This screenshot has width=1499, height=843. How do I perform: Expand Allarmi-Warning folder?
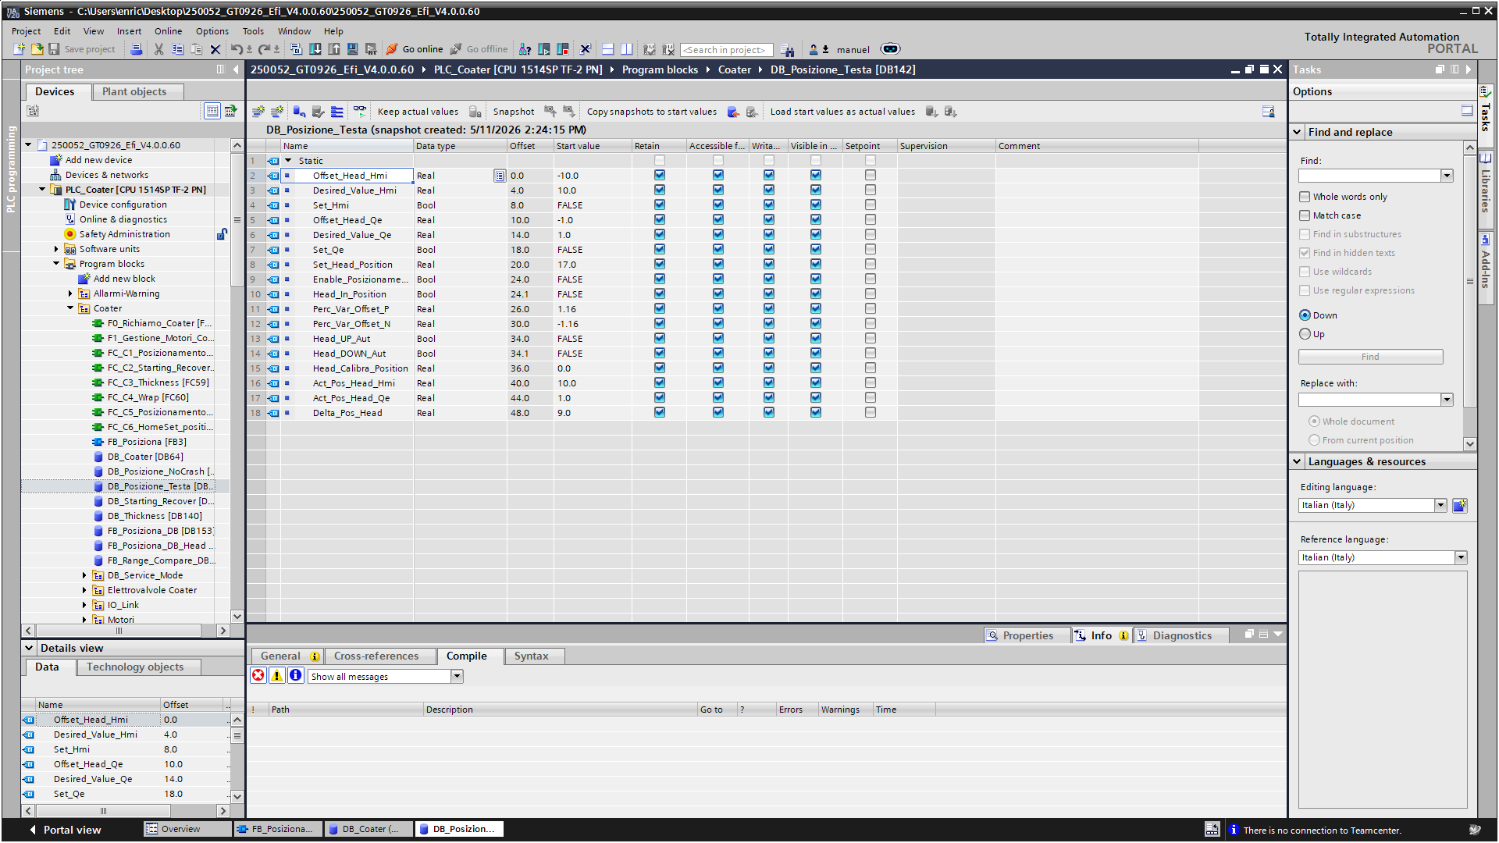pyautogui.click(x=70, y=293)
